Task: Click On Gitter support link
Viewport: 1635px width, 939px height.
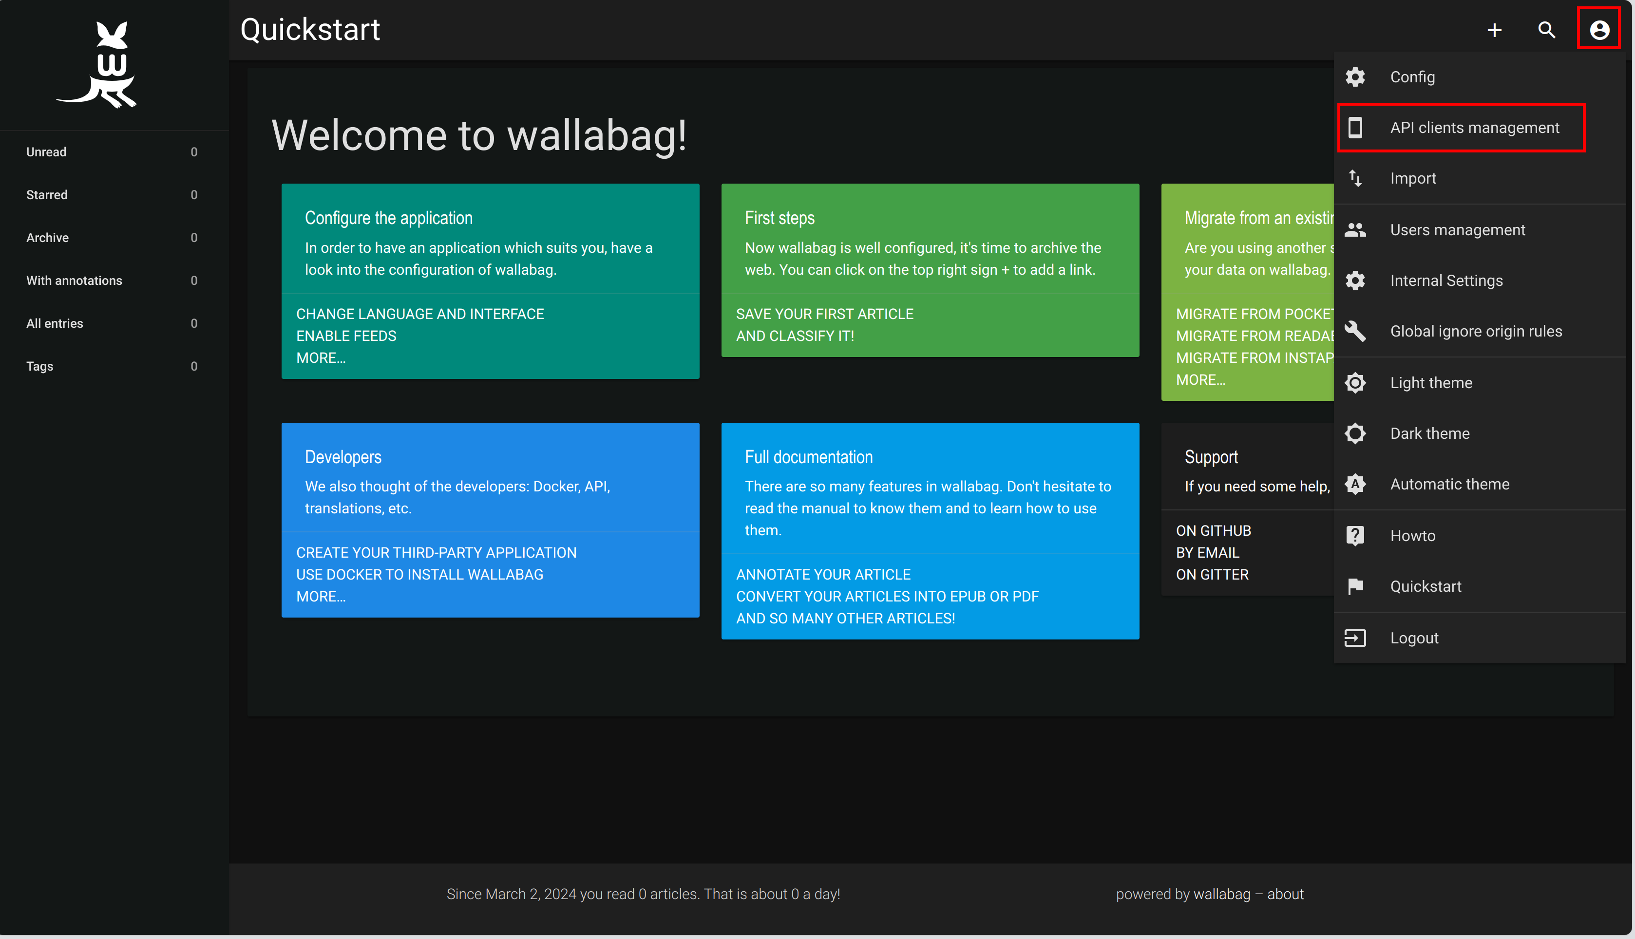Action: (1213, 575)
